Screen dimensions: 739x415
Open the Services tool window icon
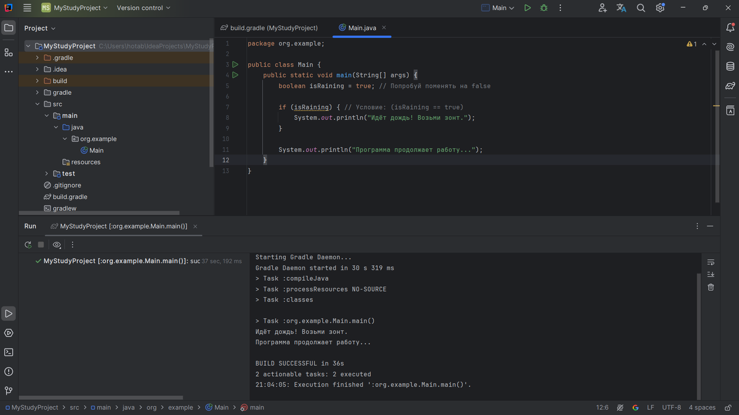tap(9, 333)
